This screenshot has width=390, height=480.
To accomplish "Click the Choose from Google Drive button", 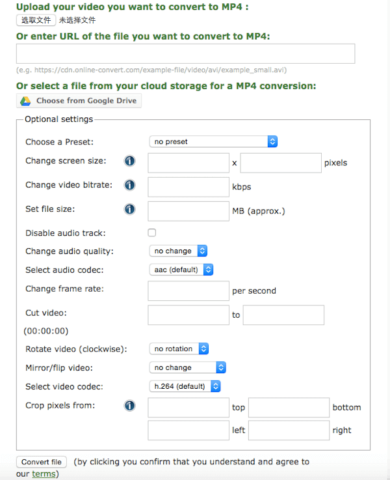I will 79,101.
